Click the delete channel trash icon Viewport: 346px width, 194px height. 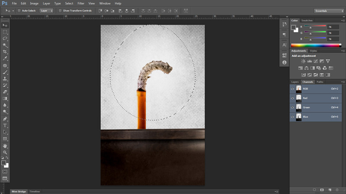[337, 189]
